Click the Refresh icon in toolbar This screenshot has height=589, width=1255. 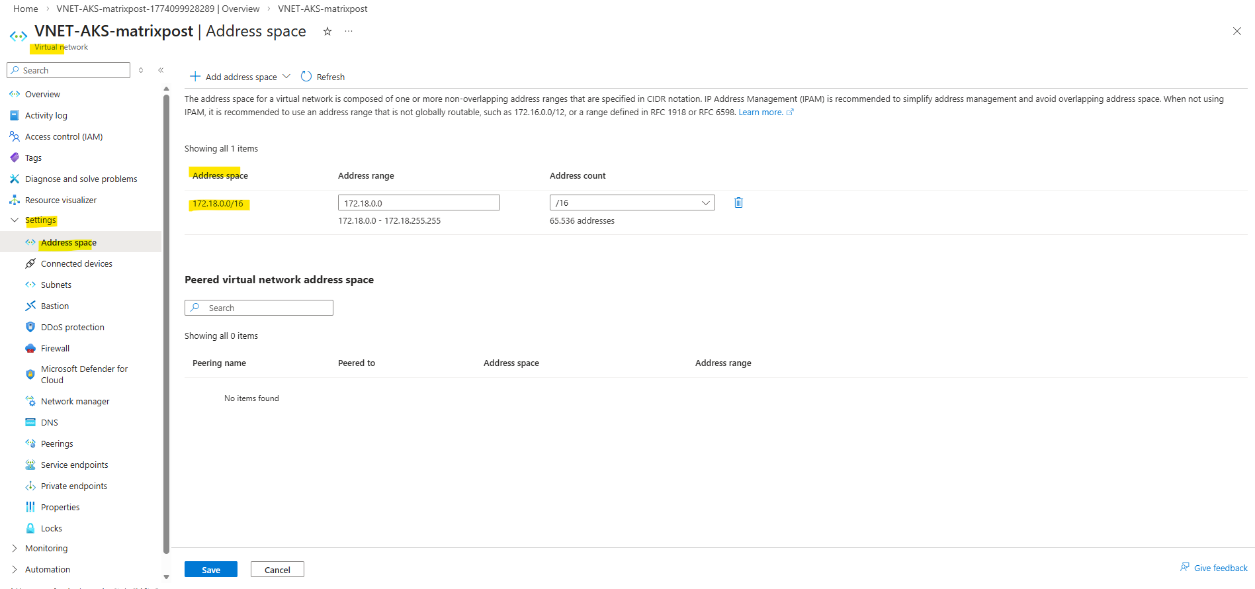click(x=306, y=77)
